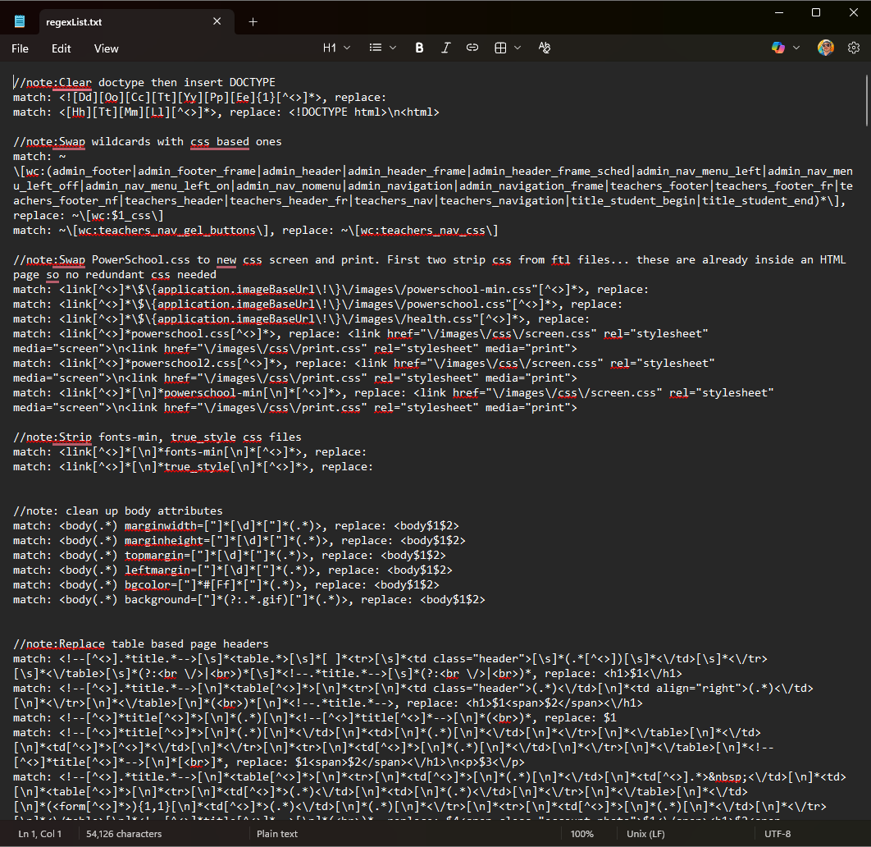Open the View menu

pyautogui.click(x=106, y=48)
